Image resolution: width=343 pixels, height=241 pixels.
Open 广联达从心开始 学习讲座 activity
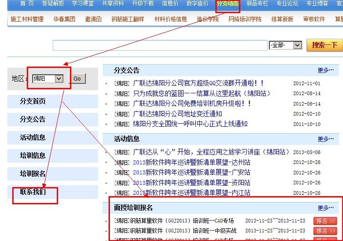[211, 152]
